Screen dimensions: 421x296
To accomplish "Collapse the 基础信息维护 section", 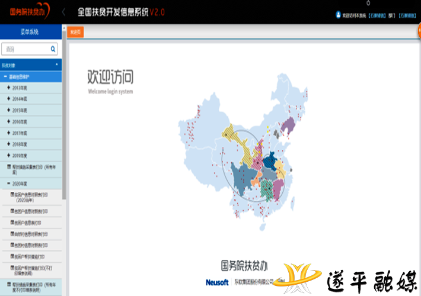I will pos(5,76).
